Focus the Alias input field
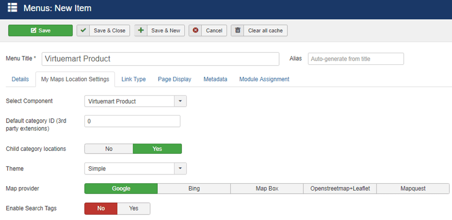This screenshot has height=220, width=452. tap(356, 59)
